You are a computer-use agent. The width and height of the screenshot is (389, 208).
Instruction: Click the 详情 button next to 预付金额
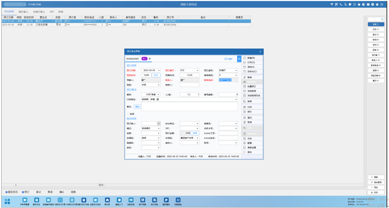(195, 133)
